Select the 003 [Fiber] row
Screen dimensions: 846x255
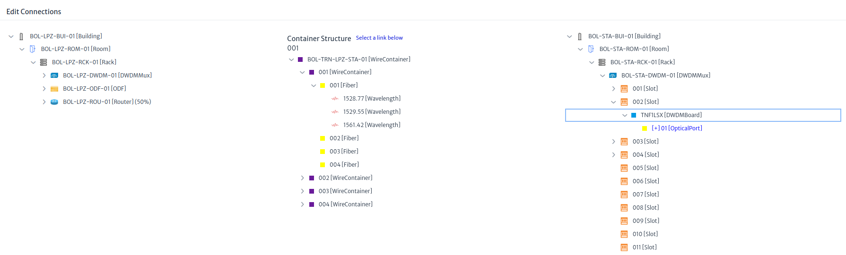click(344, 152)
